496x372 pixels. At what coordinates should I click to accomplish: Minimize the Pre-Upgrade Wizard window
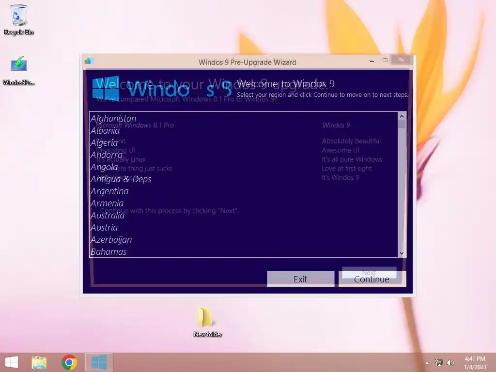[x=372, y=61]
